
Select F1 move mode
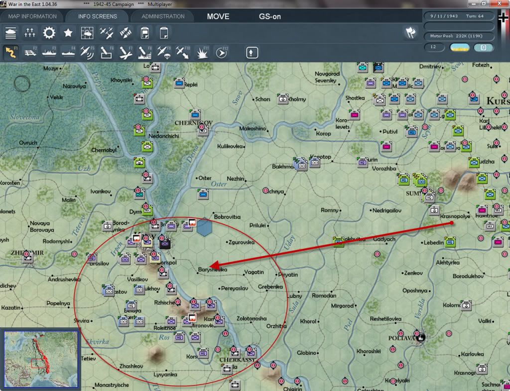point(11,52)
